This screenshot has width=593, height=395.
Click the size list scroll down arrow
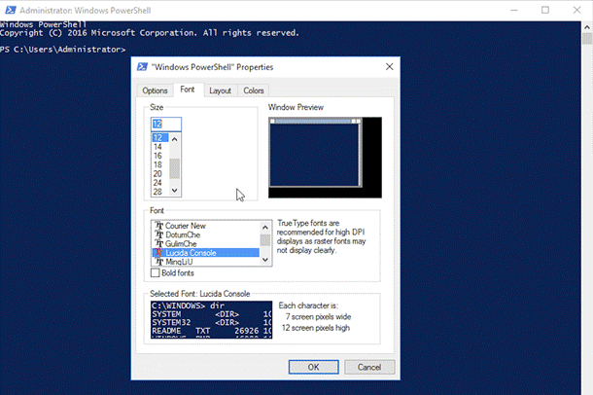click(x=174, y=191)
